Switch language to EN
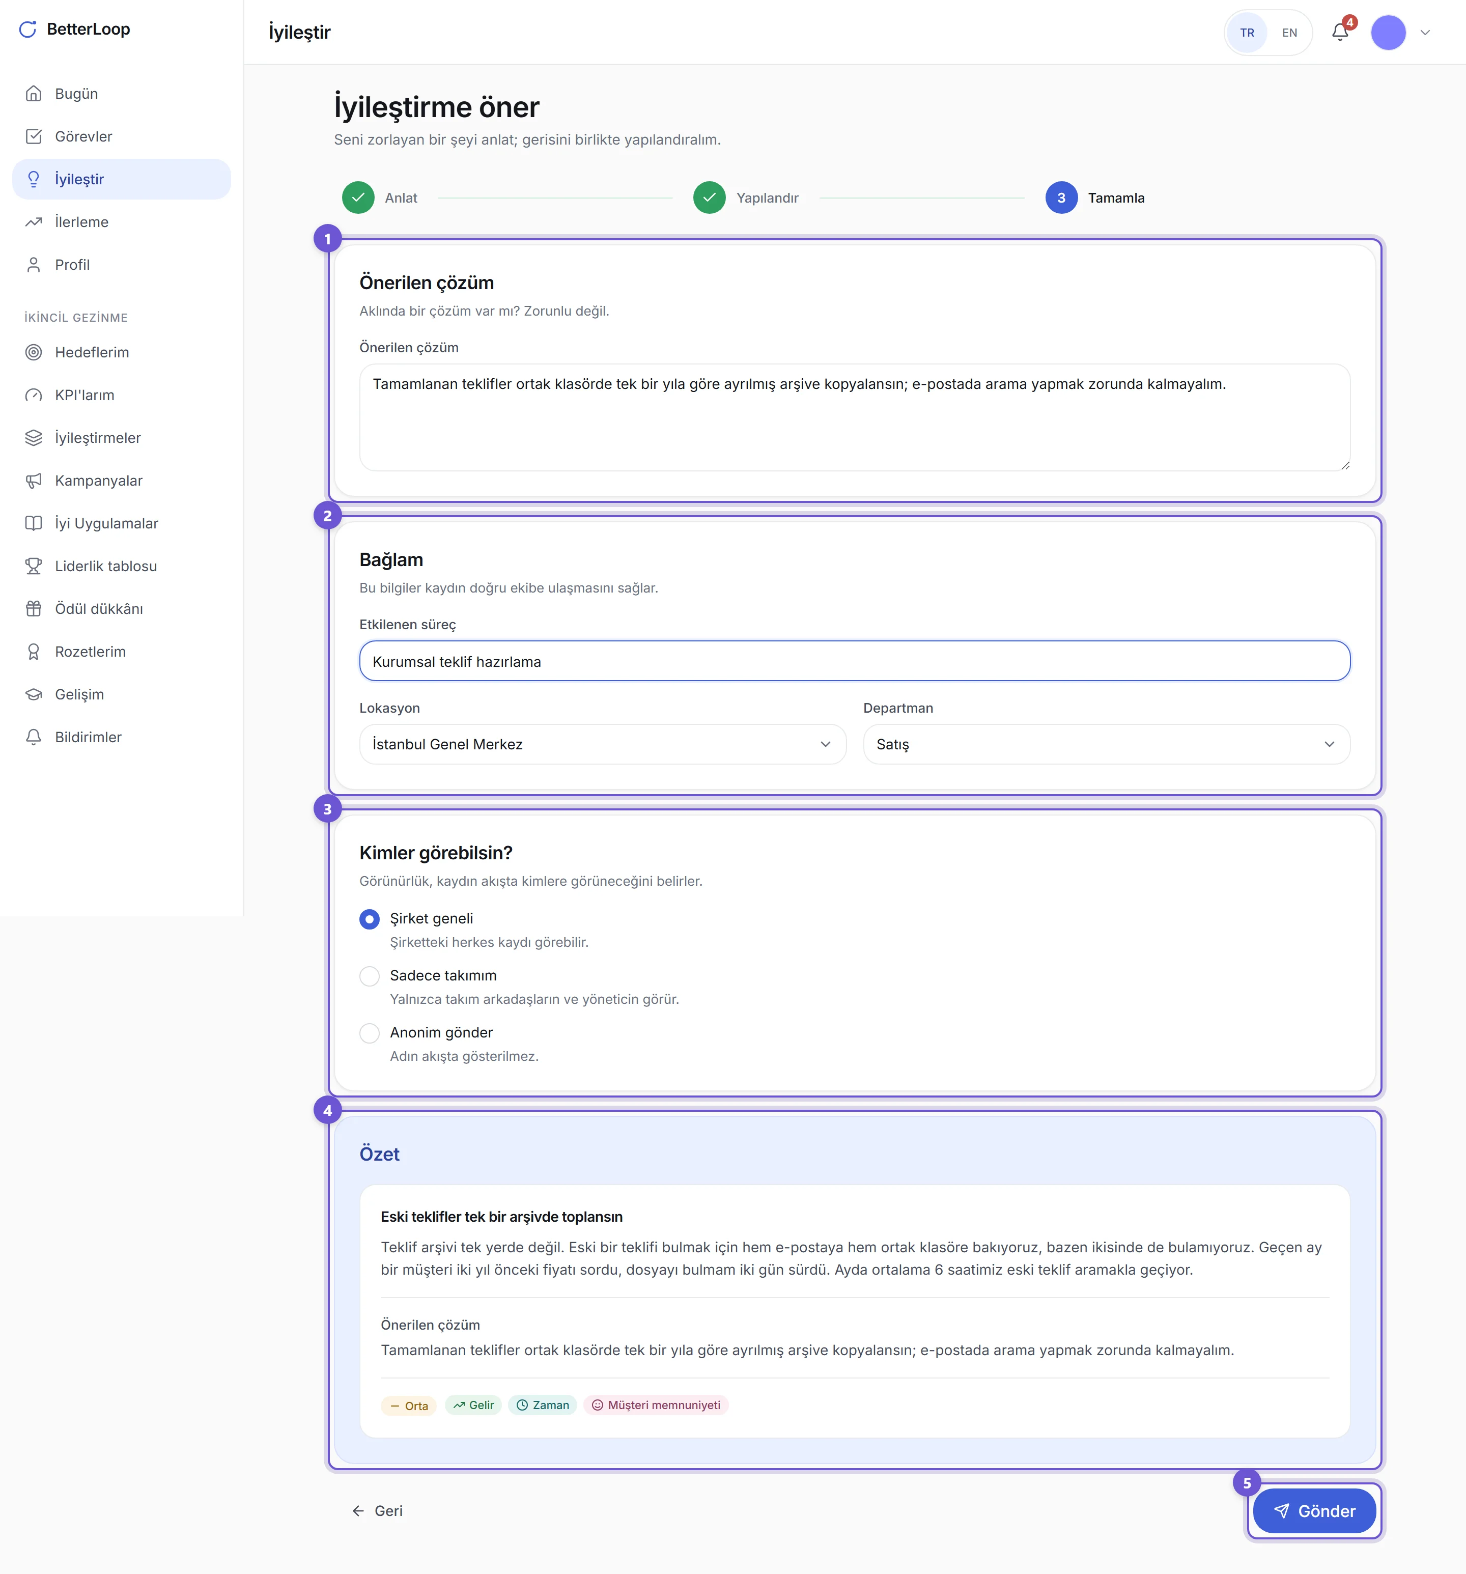The height and width of the screenshot is (1574, 1466). 1289,33
